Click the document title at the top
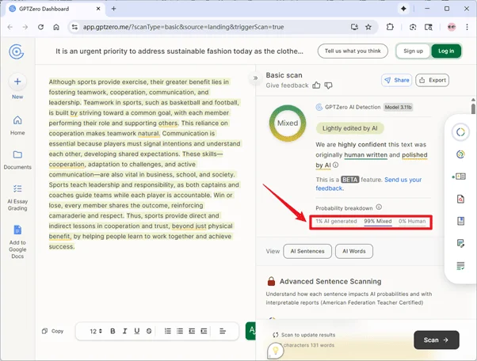This screenshot has height=361, width=477. point(179,51)
